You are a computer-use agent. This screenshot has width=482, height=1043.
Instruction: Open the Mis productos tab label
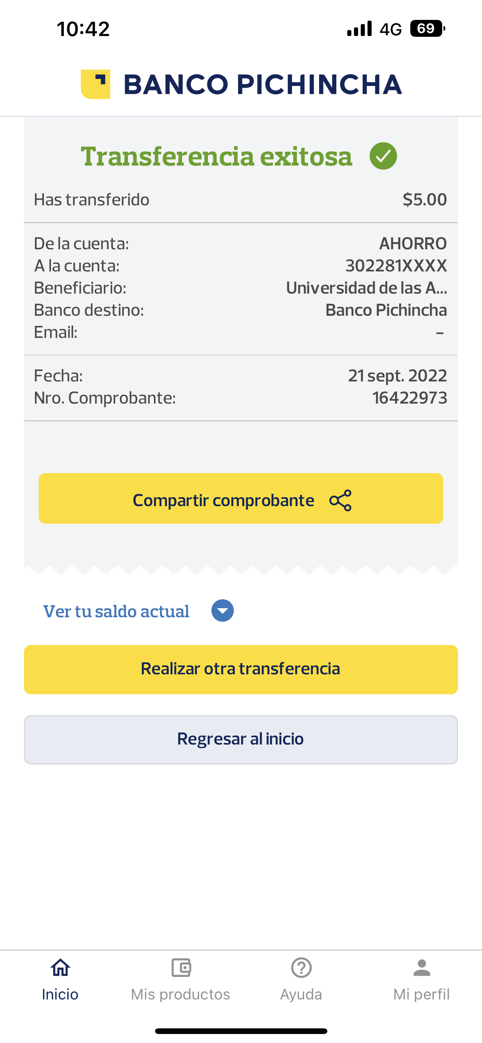point(181,995)
